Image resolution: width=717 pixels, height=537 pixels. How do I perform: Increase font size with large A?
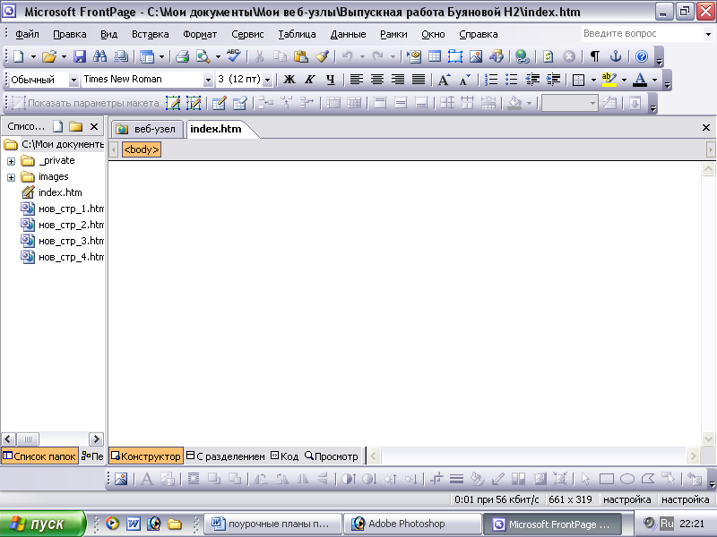click(x=444, y=80)
